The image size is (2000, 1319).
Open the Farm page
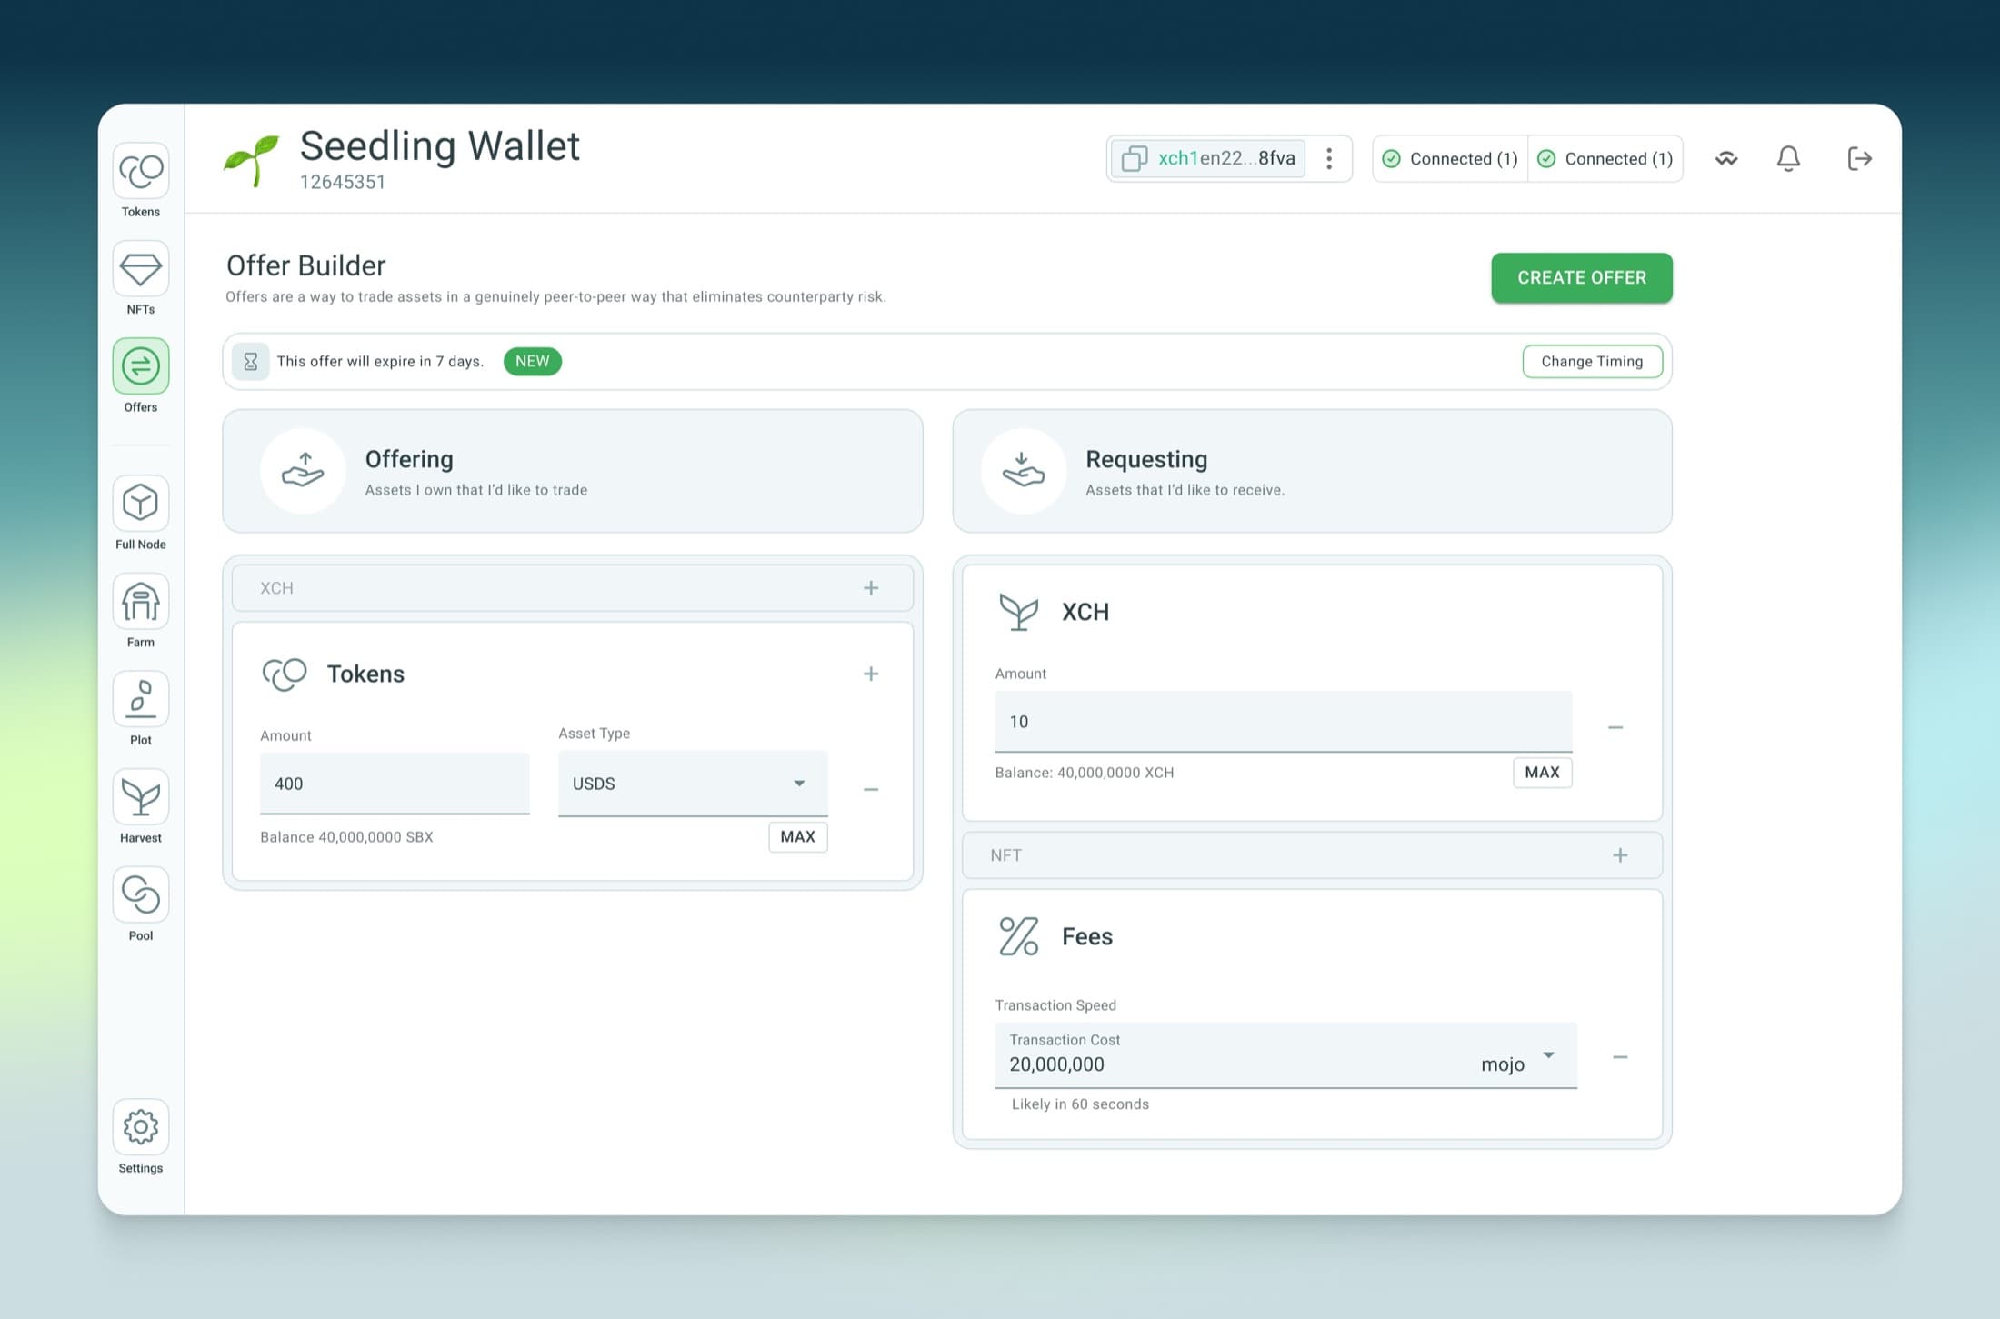(140, 601)
